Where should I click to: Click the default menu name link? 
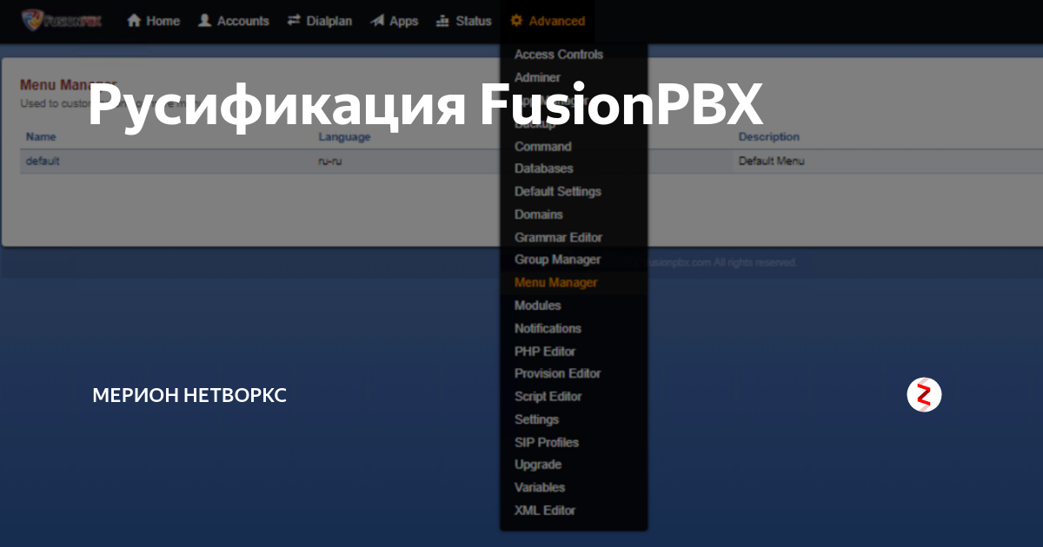coord(43,161)
